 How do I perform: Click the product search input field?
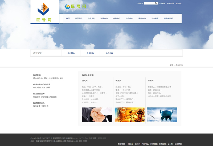click(x=149, y=3)
